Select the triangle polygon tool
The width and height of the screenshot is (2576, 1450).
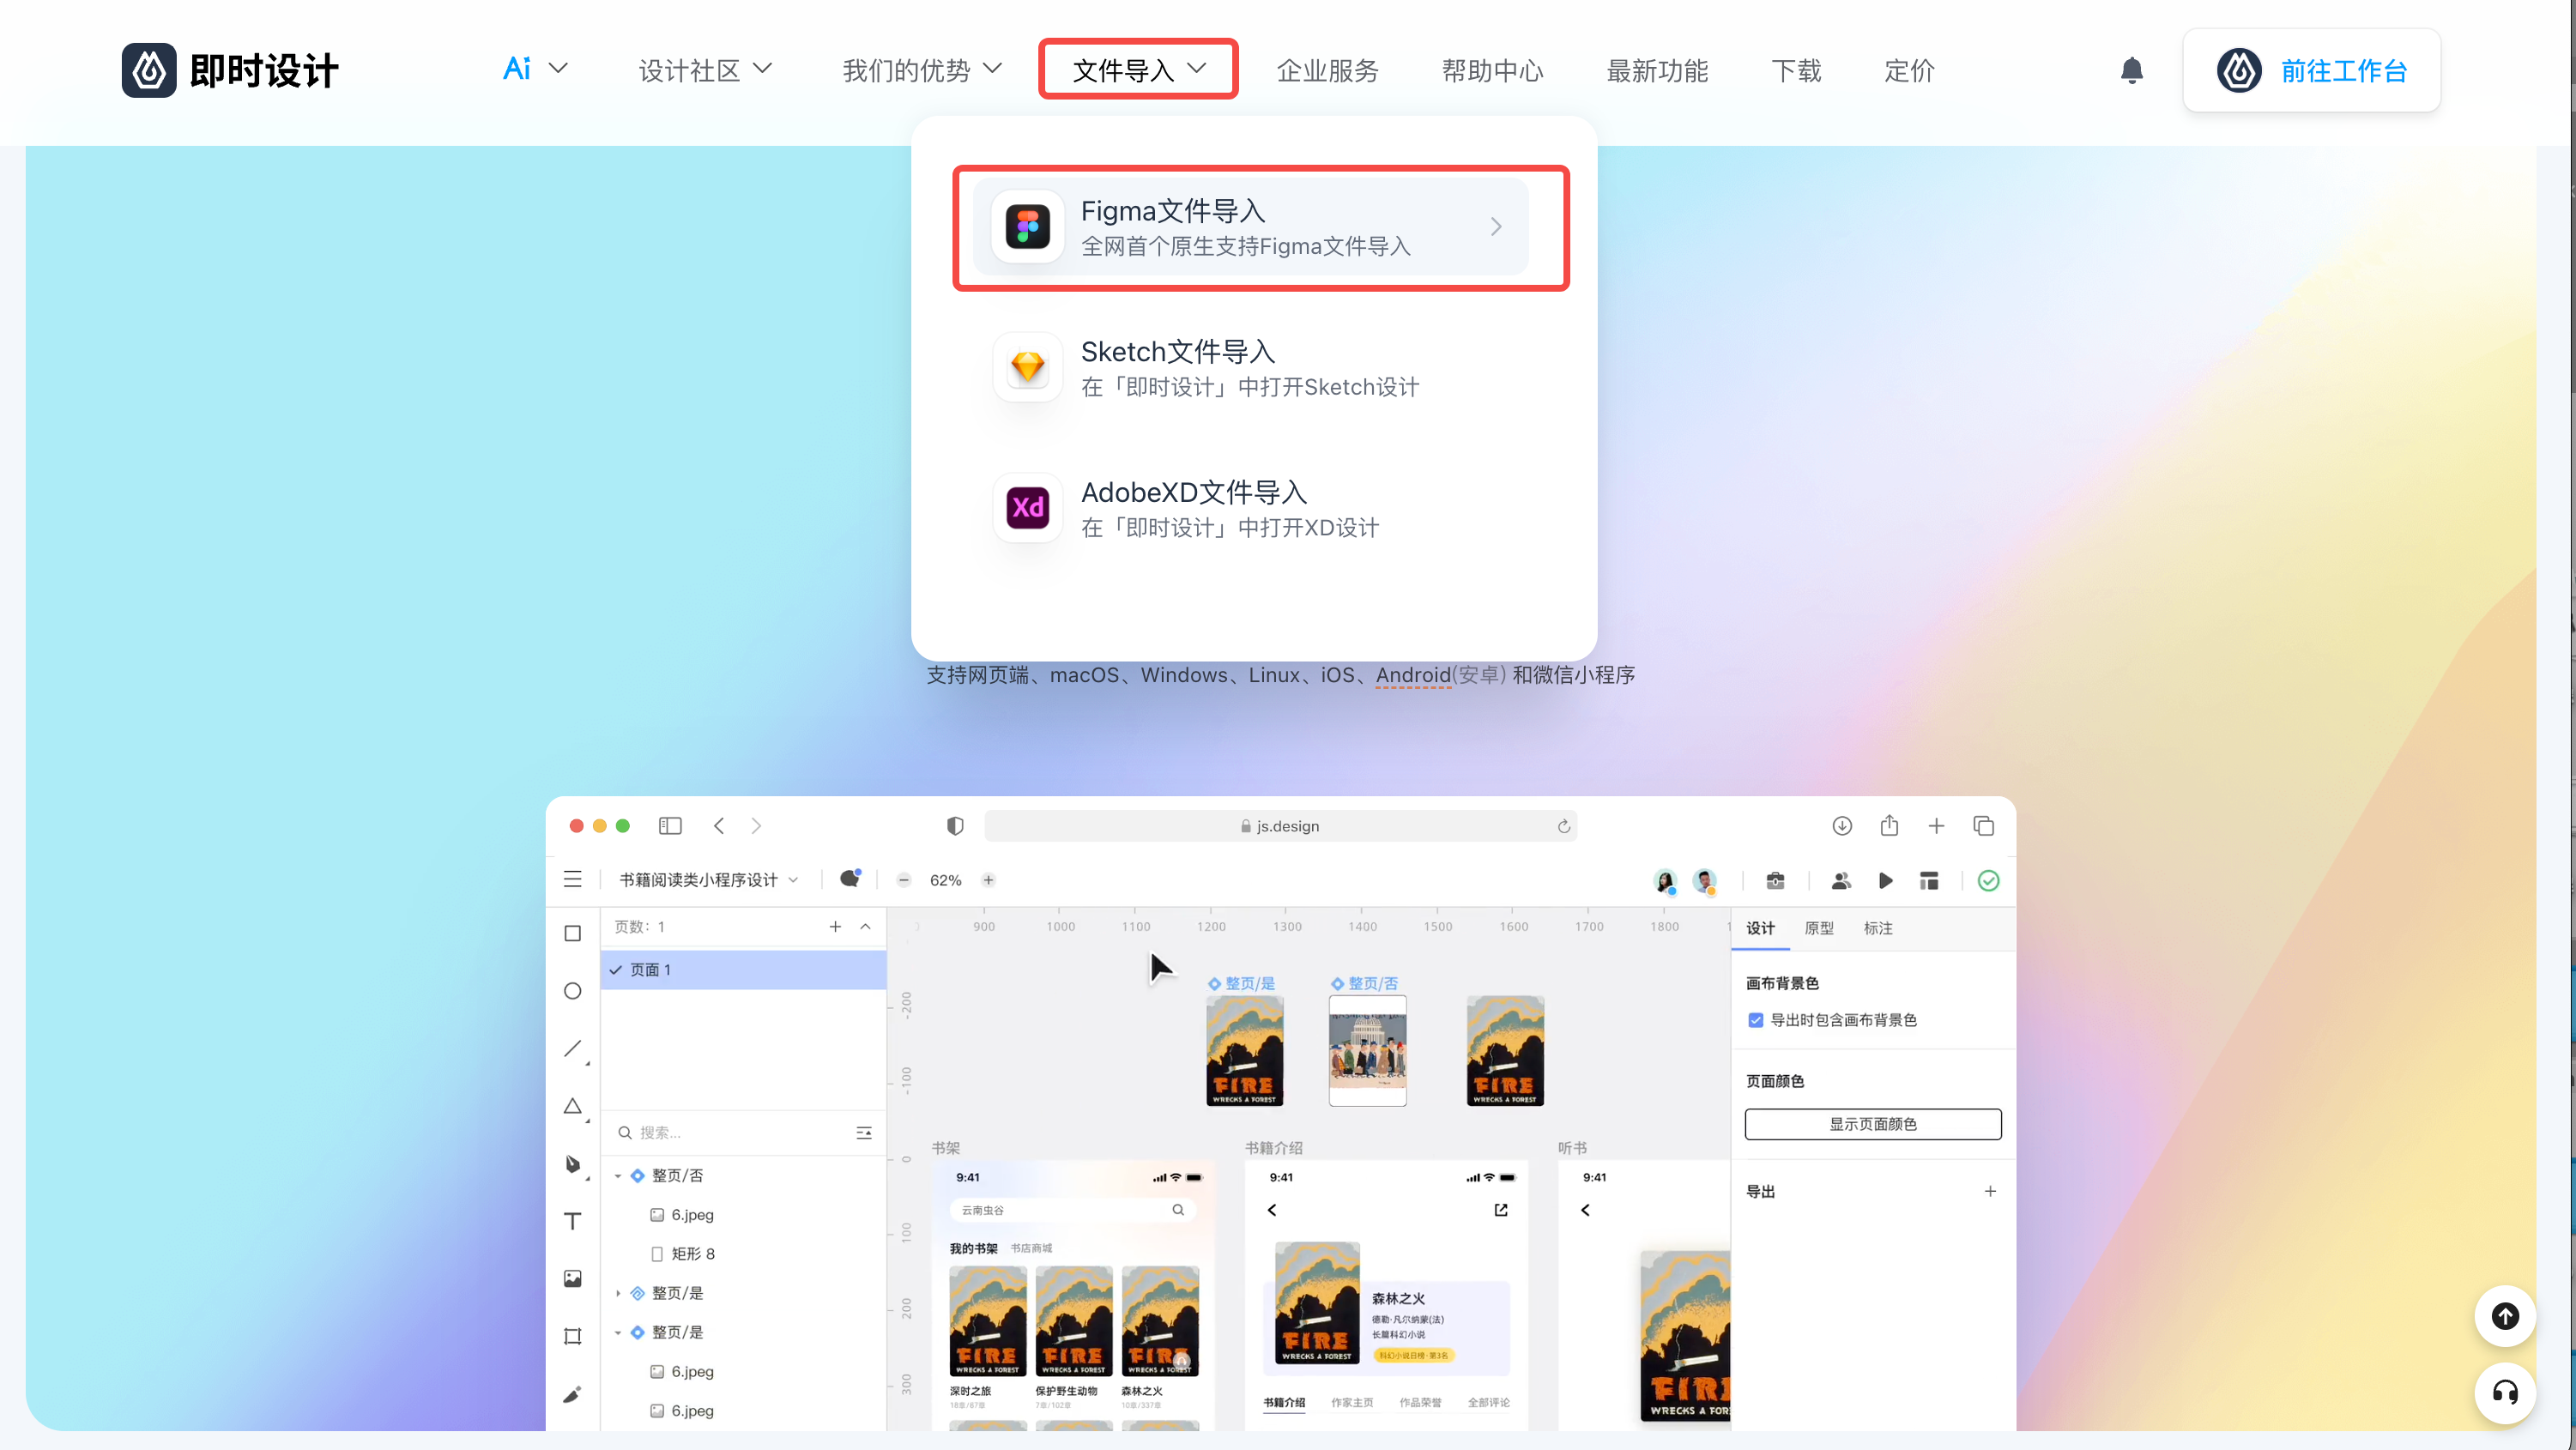coord(573,1106)
